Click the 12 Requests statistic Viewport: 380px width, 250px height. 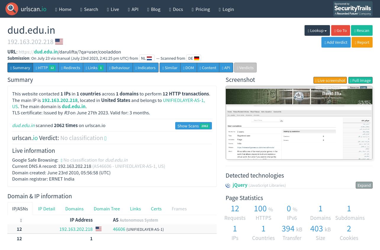pyautogui.click(x=235, y=212)
